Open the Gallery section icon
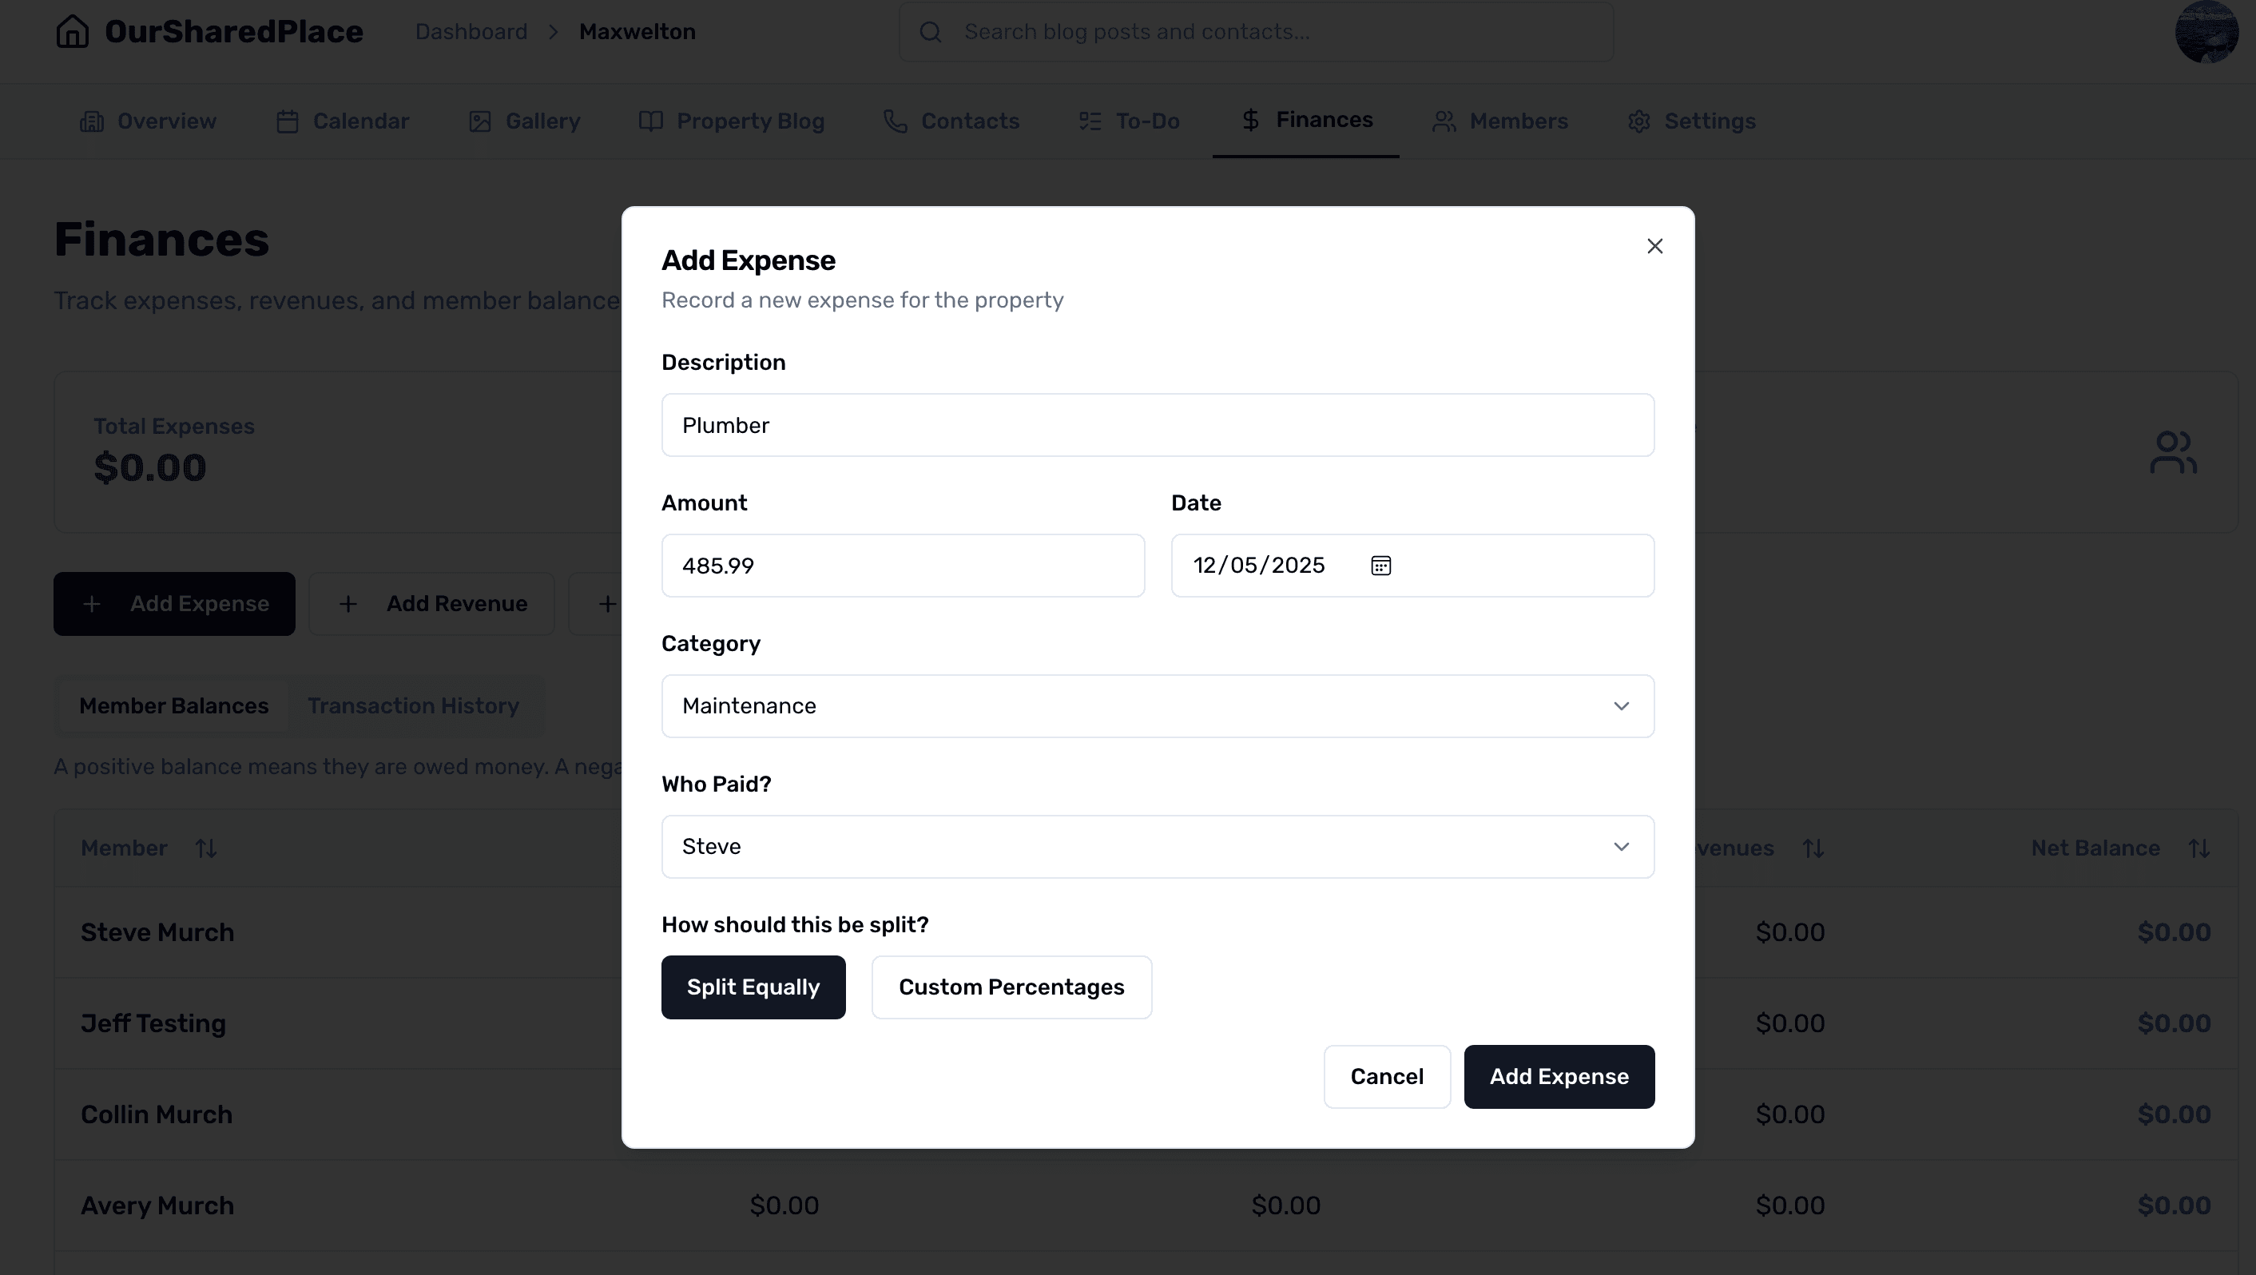 click(479, 121)
